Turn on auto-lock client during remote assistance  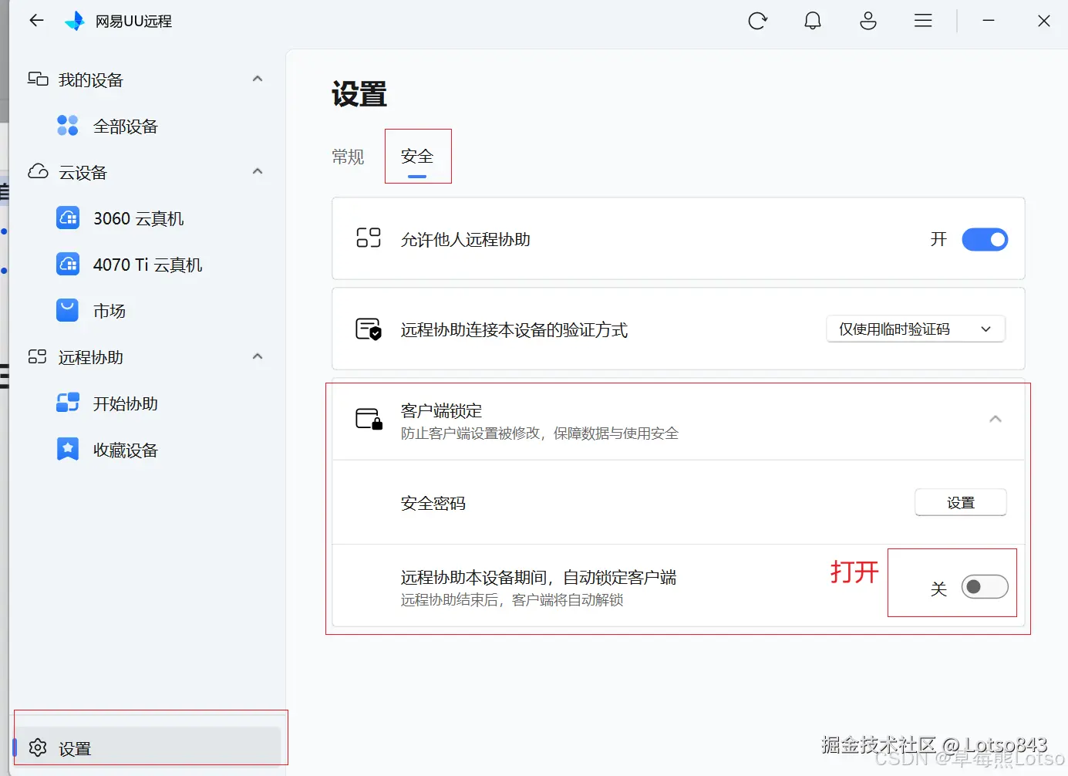(x=985, y=587)
